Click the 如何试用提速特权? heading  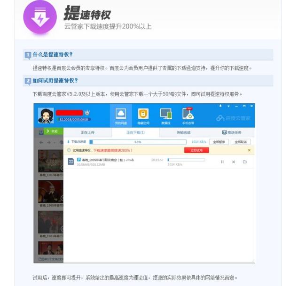tap(55, 80)
